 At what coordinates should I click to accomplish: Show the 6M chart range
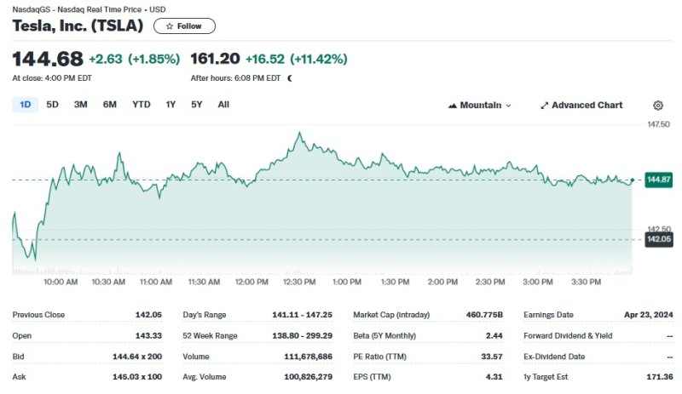pos(110,105)
